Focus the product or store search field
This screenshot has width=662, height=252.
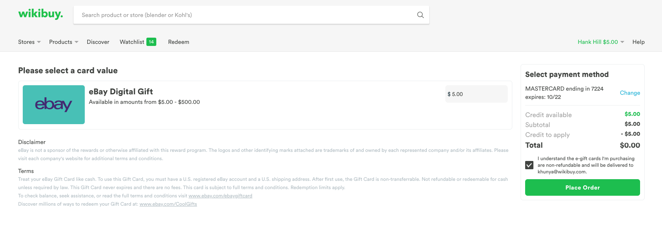coord(251,15)
